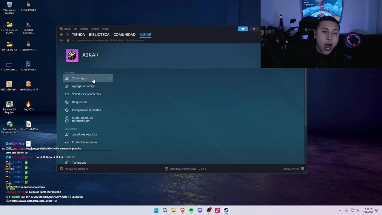Open Amigos y chat panel
Screen dimensions: 382x215
[294, 169]
